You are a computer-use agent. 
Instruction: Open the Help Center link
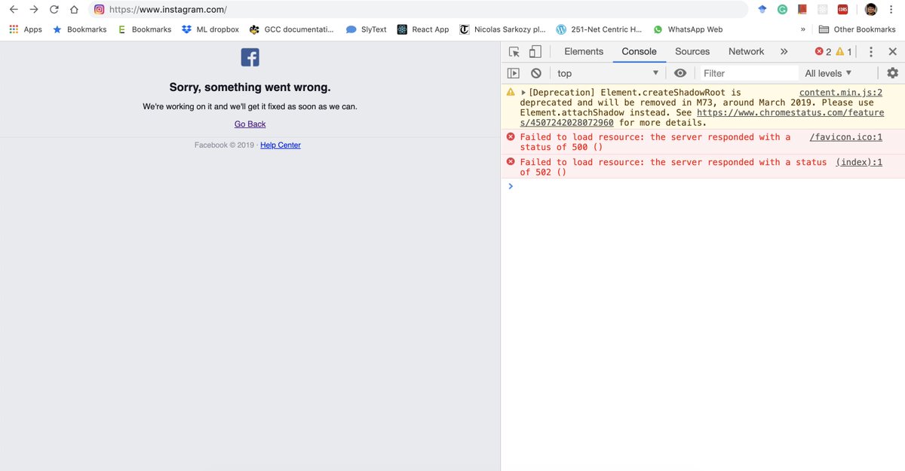pyautogui.click(x=281, y=145)
